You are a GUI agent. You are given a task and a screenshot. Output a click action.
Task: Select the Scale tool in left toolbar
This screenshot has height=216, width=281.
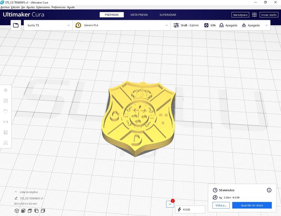pyautogui.click(x=6, y=101)
